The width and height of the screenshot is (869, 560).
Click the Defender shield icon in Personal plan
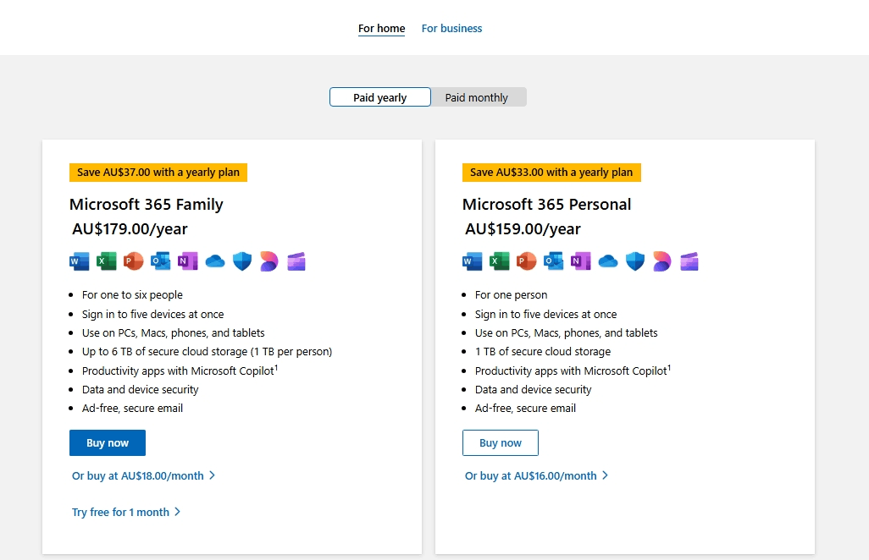coord(635,261)
